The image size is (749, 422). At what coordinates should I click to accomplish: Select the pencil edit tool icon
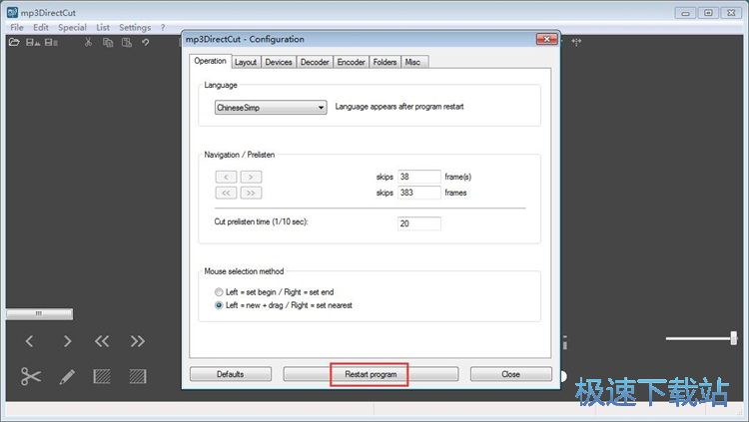[x=67, y=377]
